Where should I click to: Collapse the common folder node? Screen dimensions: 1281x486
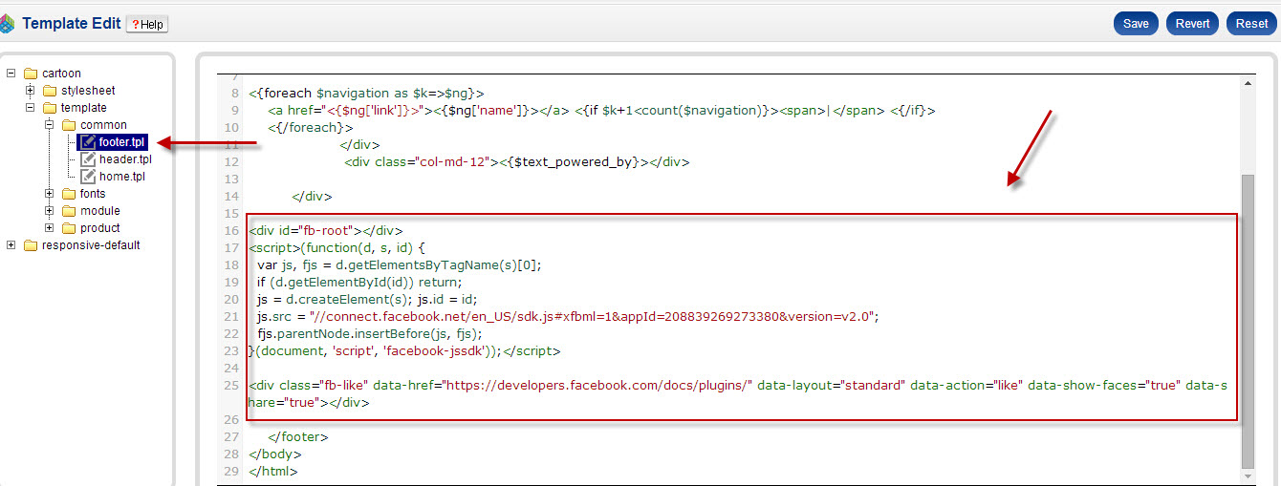point(50,125)
